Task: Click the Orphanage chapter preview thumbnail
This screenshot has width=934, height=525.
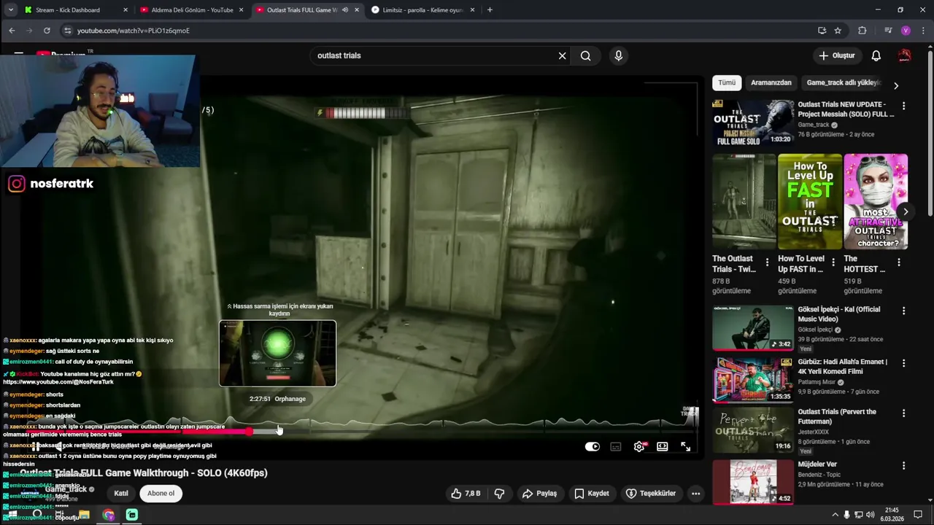Action: click(278, 354)
